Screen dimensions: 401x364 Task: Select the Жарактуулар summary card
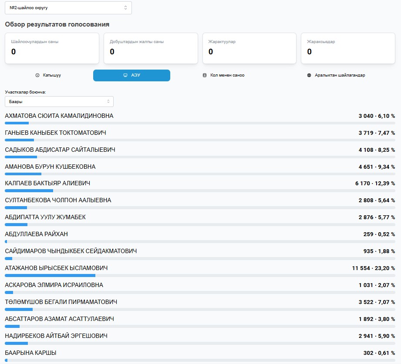[x=249, y=48]
